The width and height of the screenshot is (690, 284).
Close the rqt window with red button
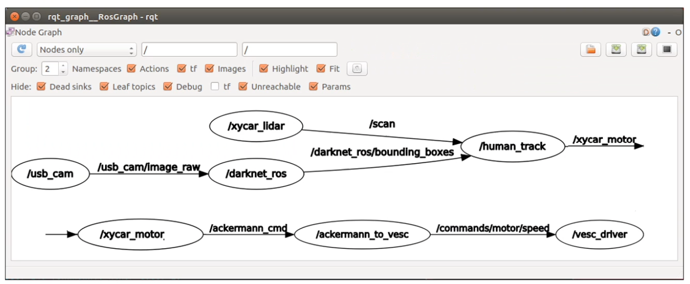tap(15, 16)
